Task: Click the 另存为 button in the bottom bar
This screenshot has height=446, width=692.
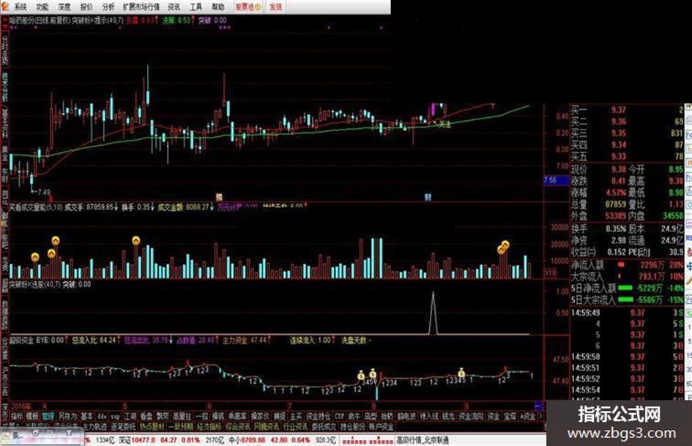Action: coord(67,416)
